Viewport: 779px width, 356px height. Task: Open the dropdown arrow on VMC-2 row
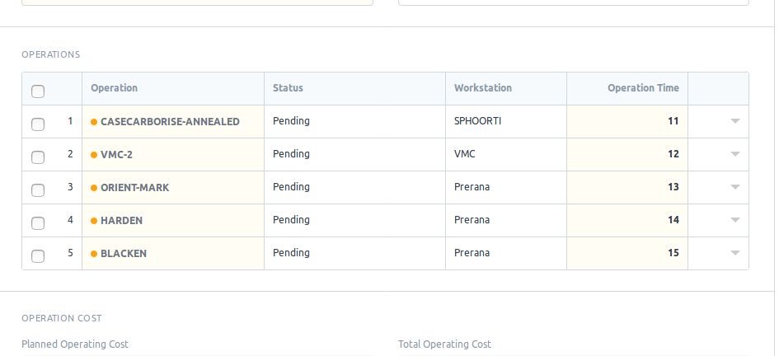pos(735,154)
